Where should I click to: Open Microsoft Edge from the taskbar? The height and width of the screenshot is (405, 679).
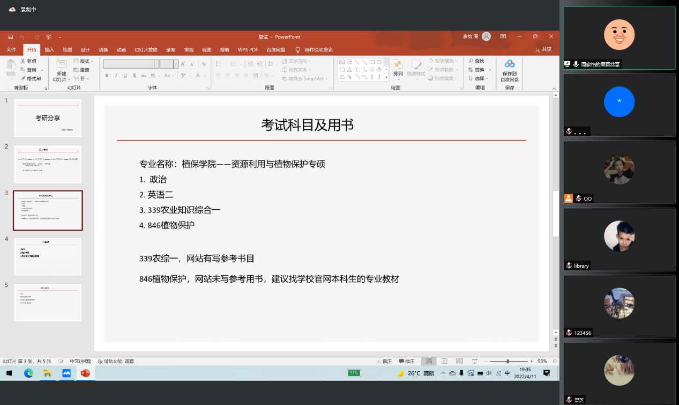(28, 373)
